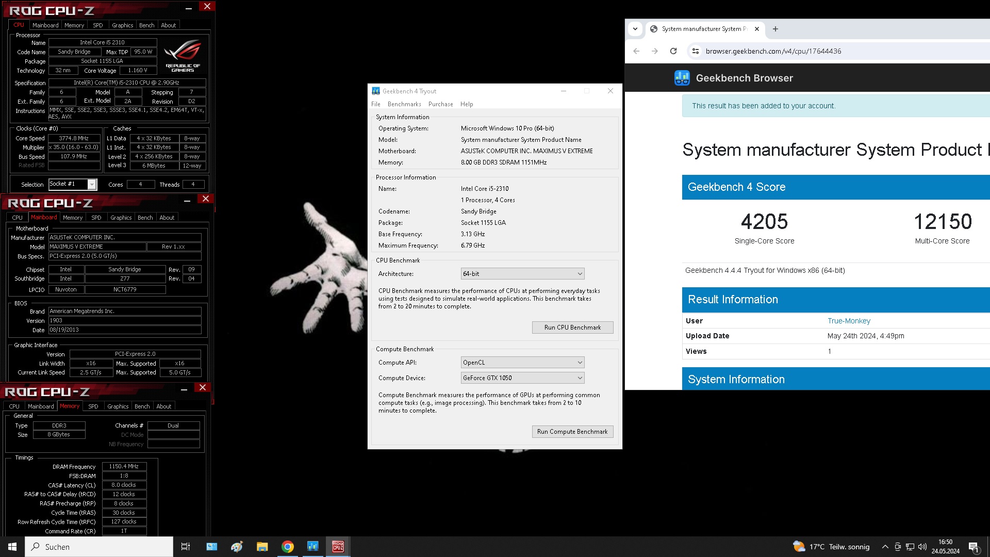Select the 1150.4 MHz DRAM Frequency value
The width and height of the screenshot is (990, 557).
pos(124,466)
